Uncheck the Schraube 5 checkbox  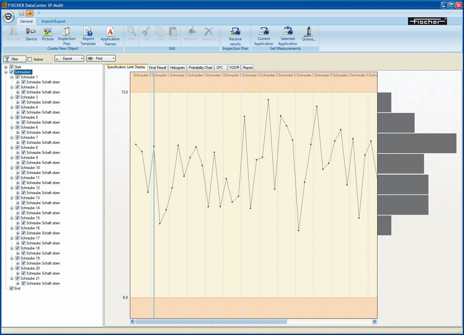click(18, 117)
